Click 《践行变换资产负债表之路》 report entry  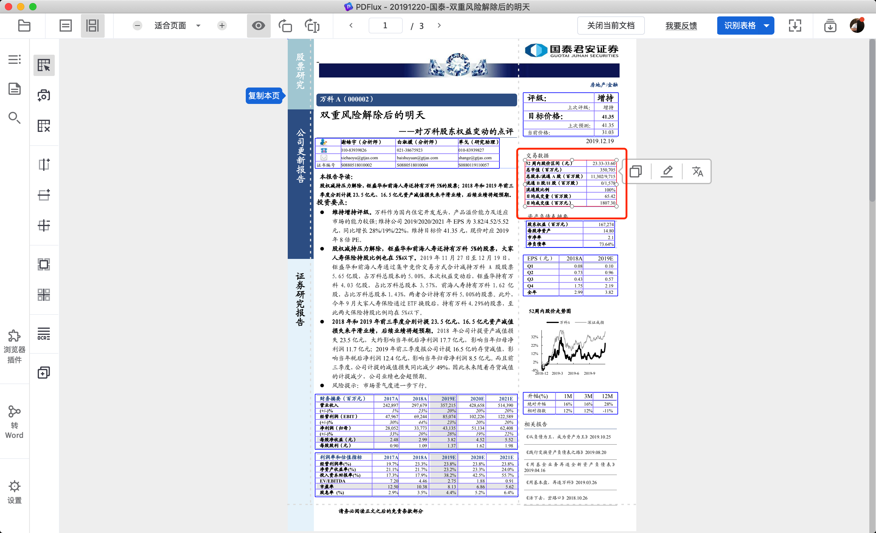point(566,452)
